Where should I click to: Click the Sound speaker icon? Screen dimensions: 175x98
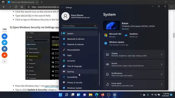[107, 65]
